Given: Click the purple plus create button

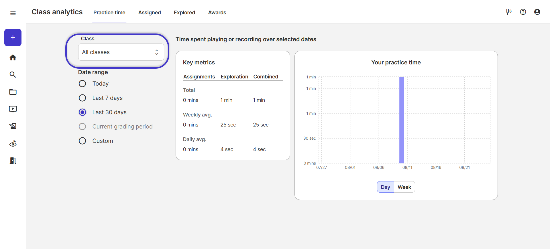Looking at the screenshot, I should [13, 37].
